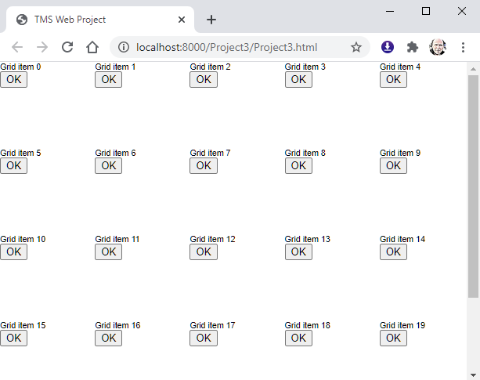The width and height of the screenshot is (480, 380).
Task: Click OK under Grid item 16
Action: (109, 338)
